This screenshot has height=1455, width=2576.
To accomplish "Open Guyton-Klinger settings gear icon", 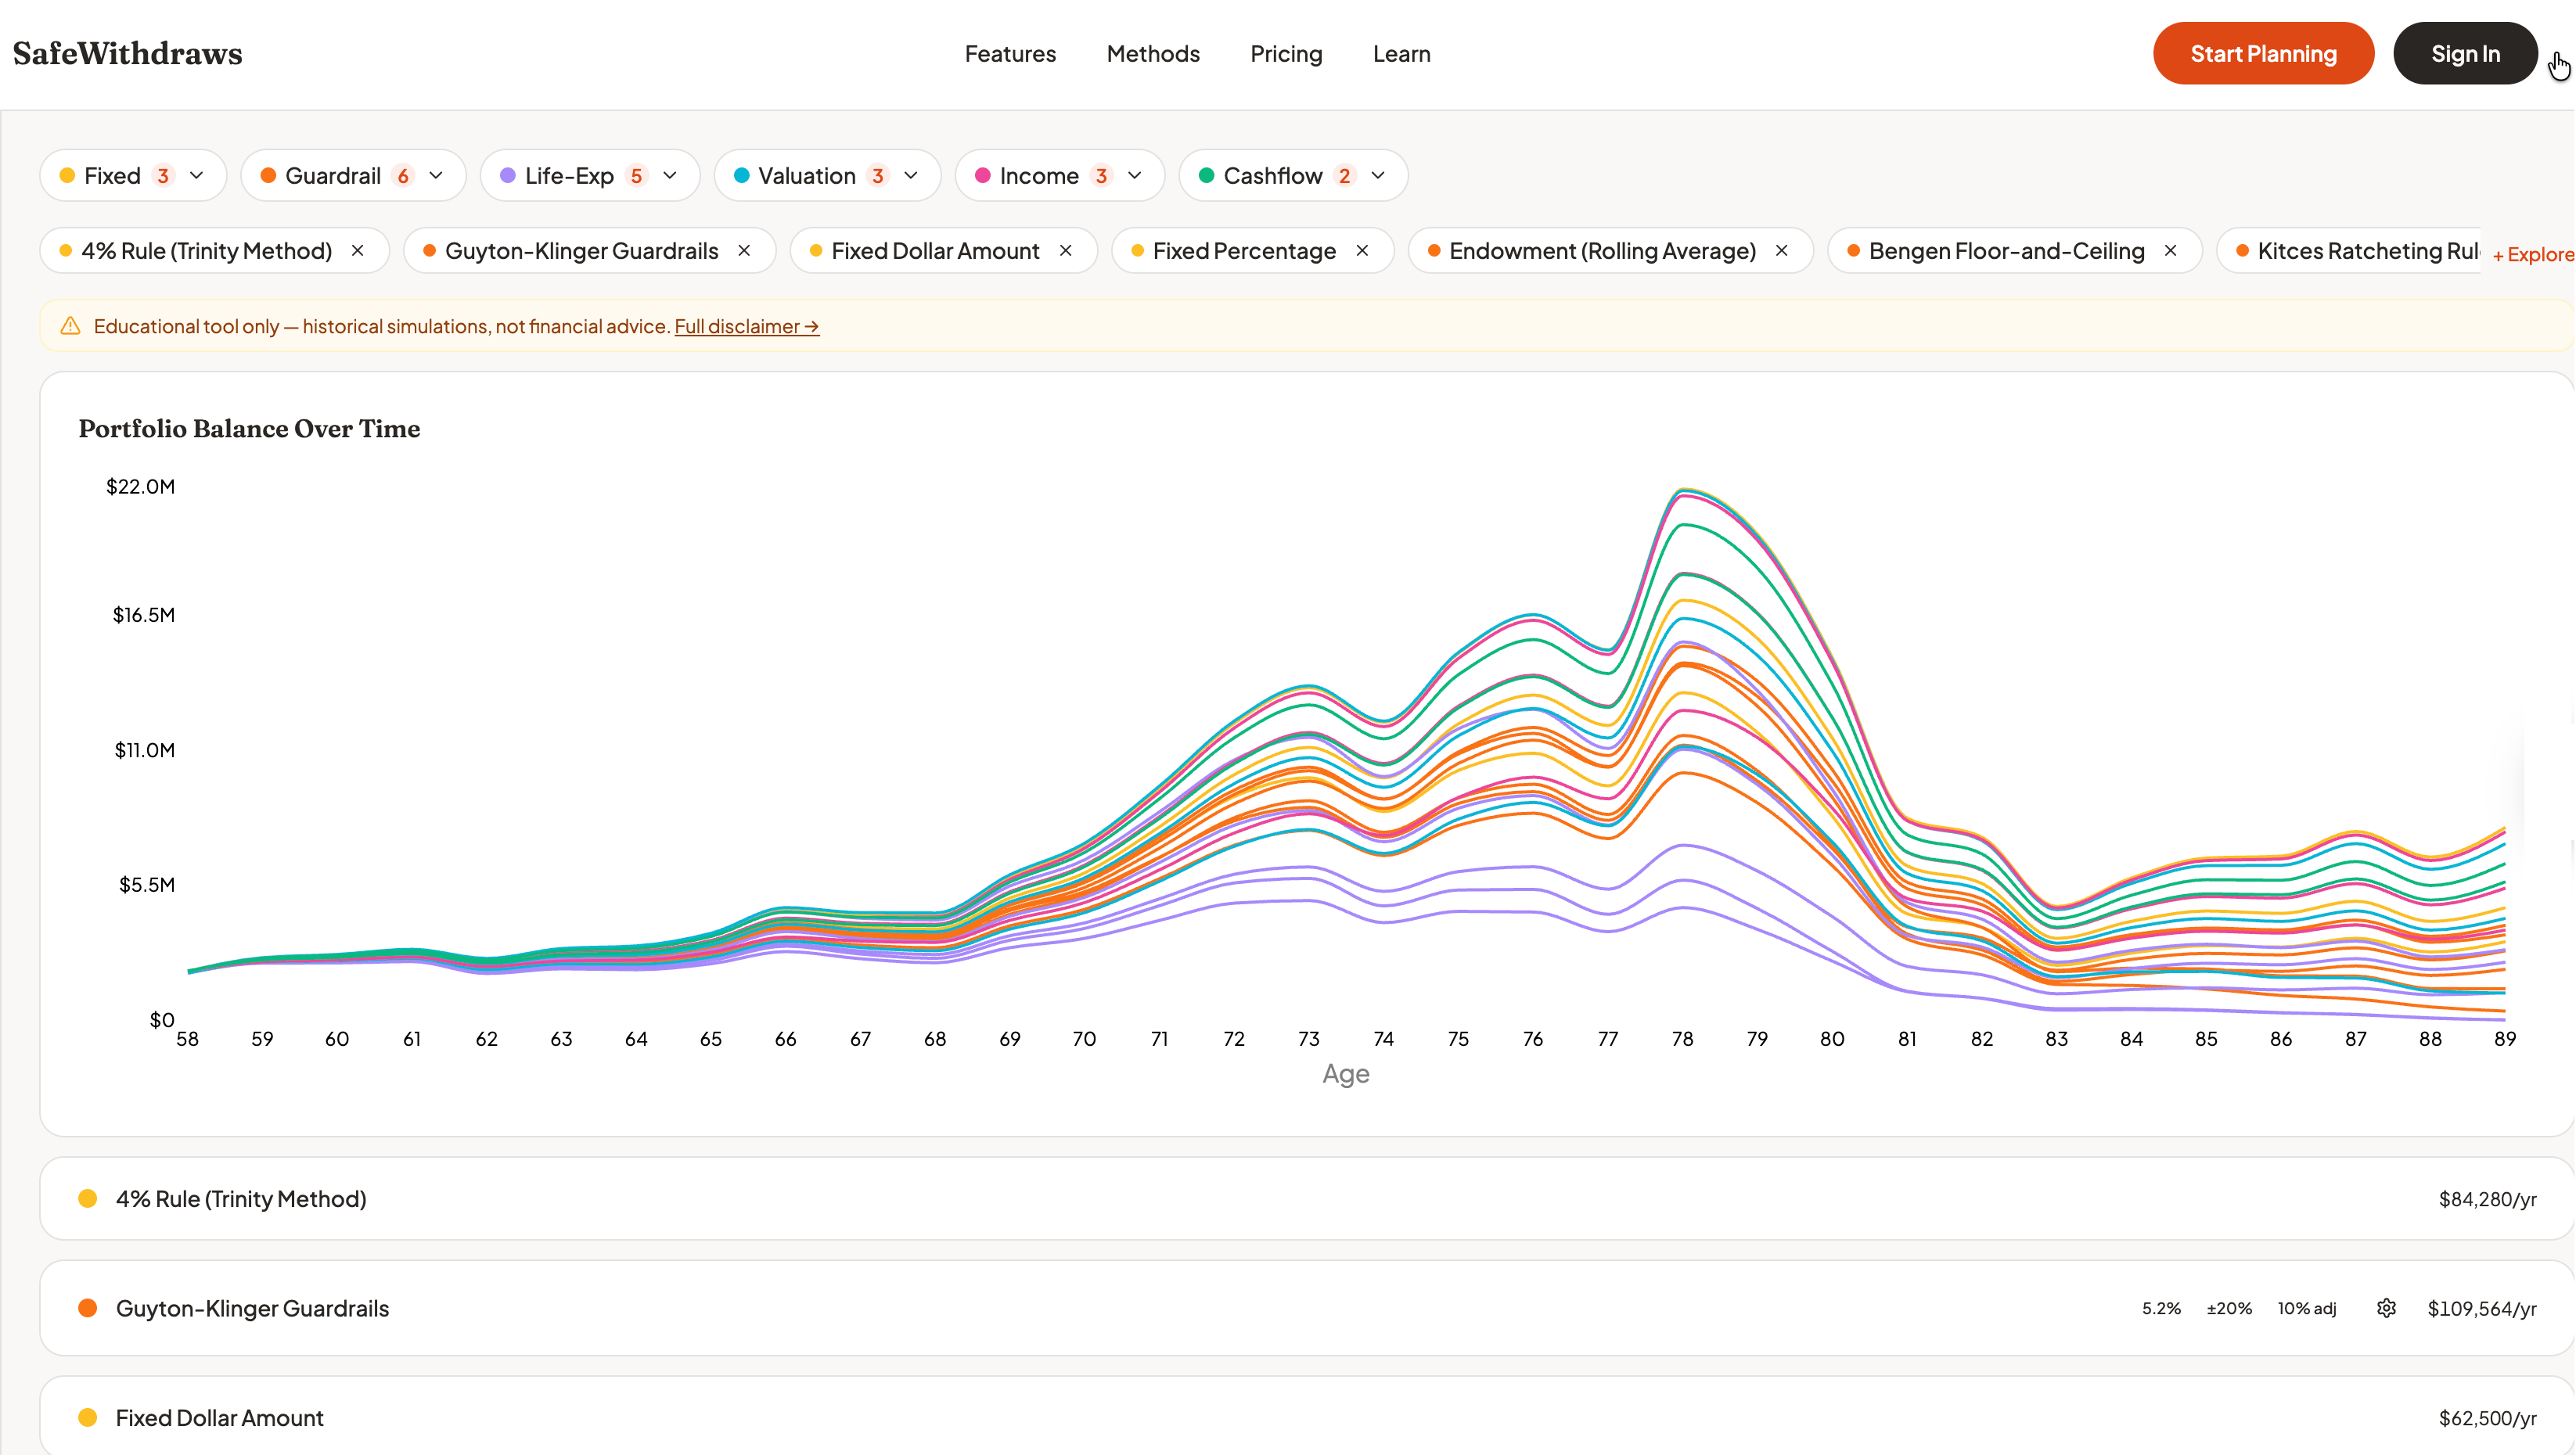I will click(2386, 1308).
